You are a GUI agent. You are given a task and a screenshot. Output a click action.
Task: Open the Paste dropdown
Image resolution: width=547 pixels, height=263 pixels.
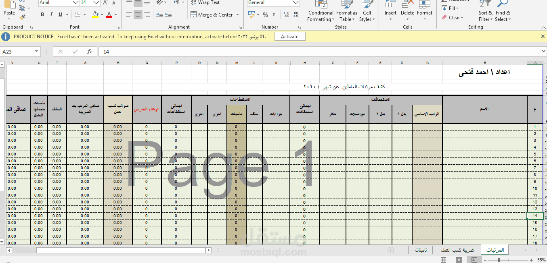9,18
